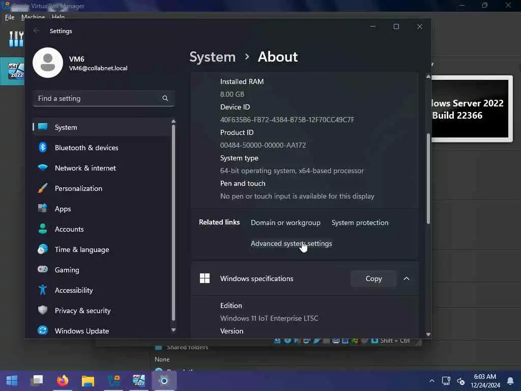Select the Device ID value text
The image size is (521, 391).
coord(287,120)
